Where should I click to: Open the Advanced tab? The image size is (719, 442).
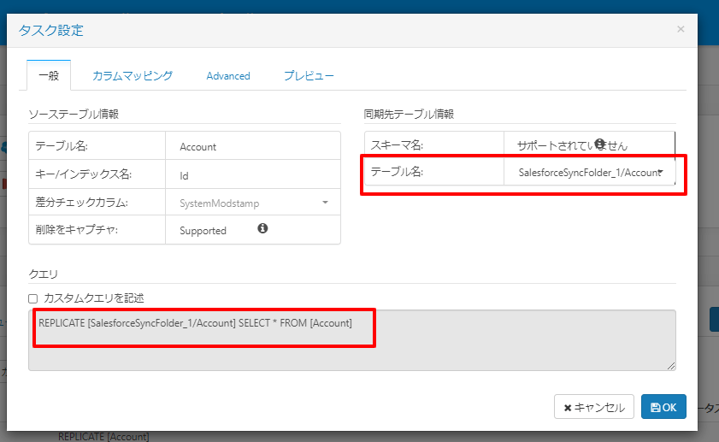coord(228,76)
